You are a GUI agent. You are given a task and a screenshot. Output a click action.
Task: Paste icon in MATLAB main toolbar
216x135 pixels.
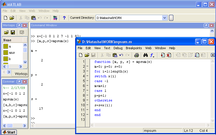point(34,18)
